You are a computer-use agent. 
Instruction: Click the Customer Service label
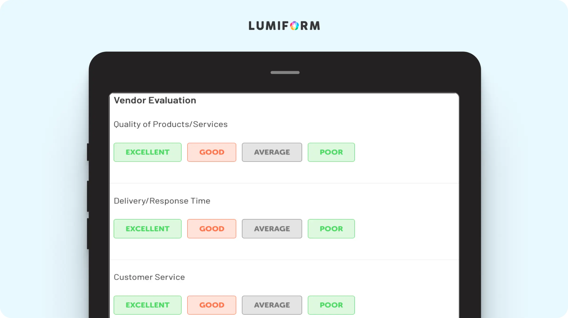pos(149,277)
